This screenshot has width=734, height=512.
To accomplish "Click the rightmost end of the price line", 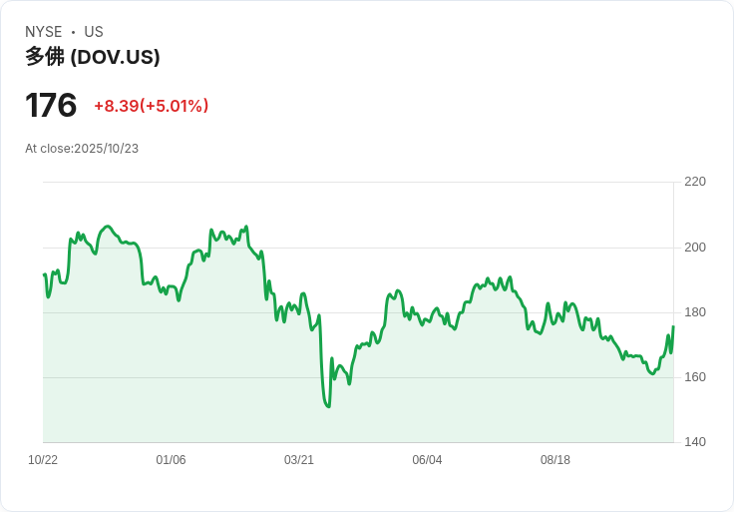I will (673, 327).
